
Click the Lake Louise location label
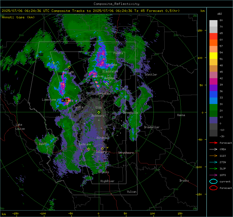tap(20, 127)
